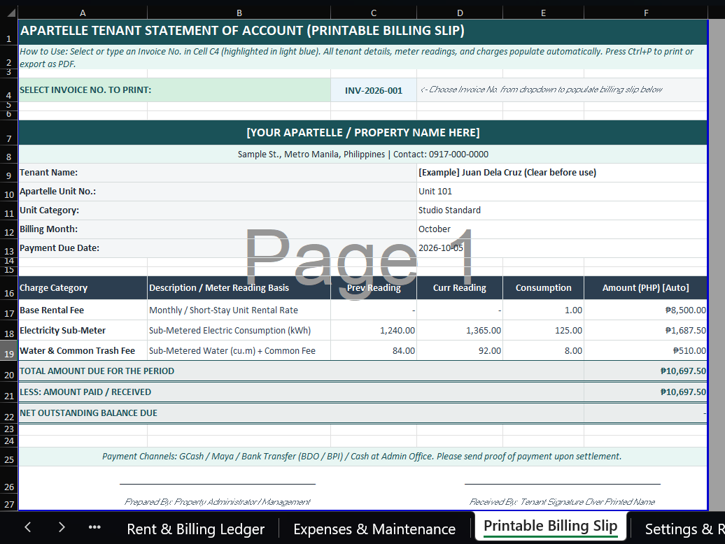This screenshot has width=725, height=544.
Task: Select column A header
Action: pos(83,13)
